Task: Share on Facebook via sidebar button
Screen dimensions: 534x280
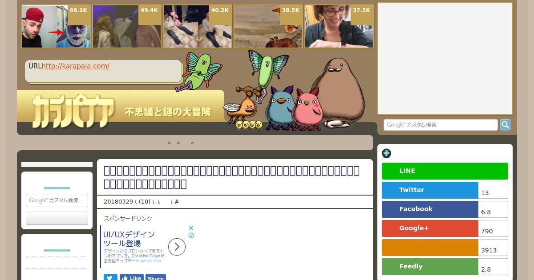Action: click(430, 209)
